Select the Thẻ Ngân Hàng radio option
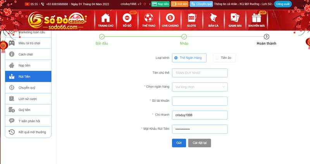This screenshot has height=164, width=310. pos(176,58)
